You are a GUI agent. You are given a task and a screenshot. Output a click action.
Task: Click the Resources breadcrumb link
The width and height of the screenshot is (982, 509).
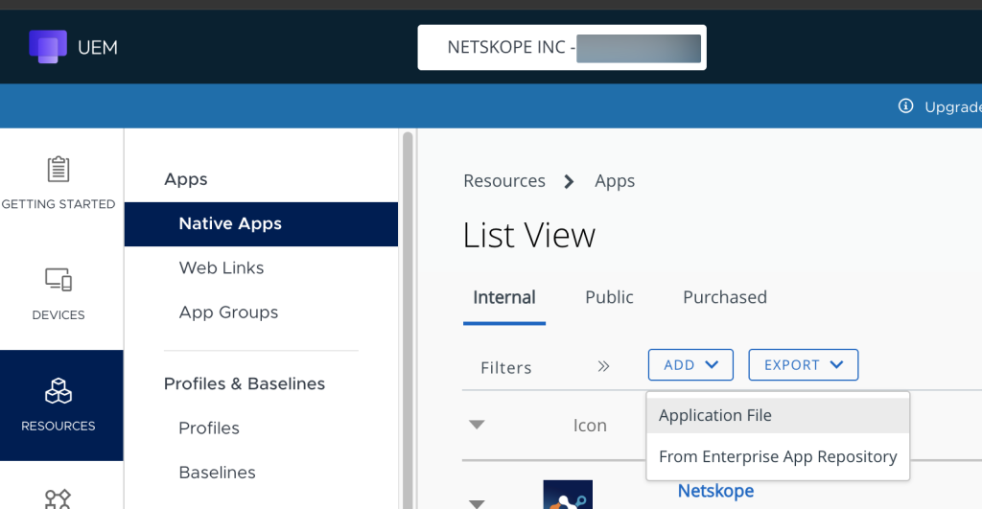point(504,181)
